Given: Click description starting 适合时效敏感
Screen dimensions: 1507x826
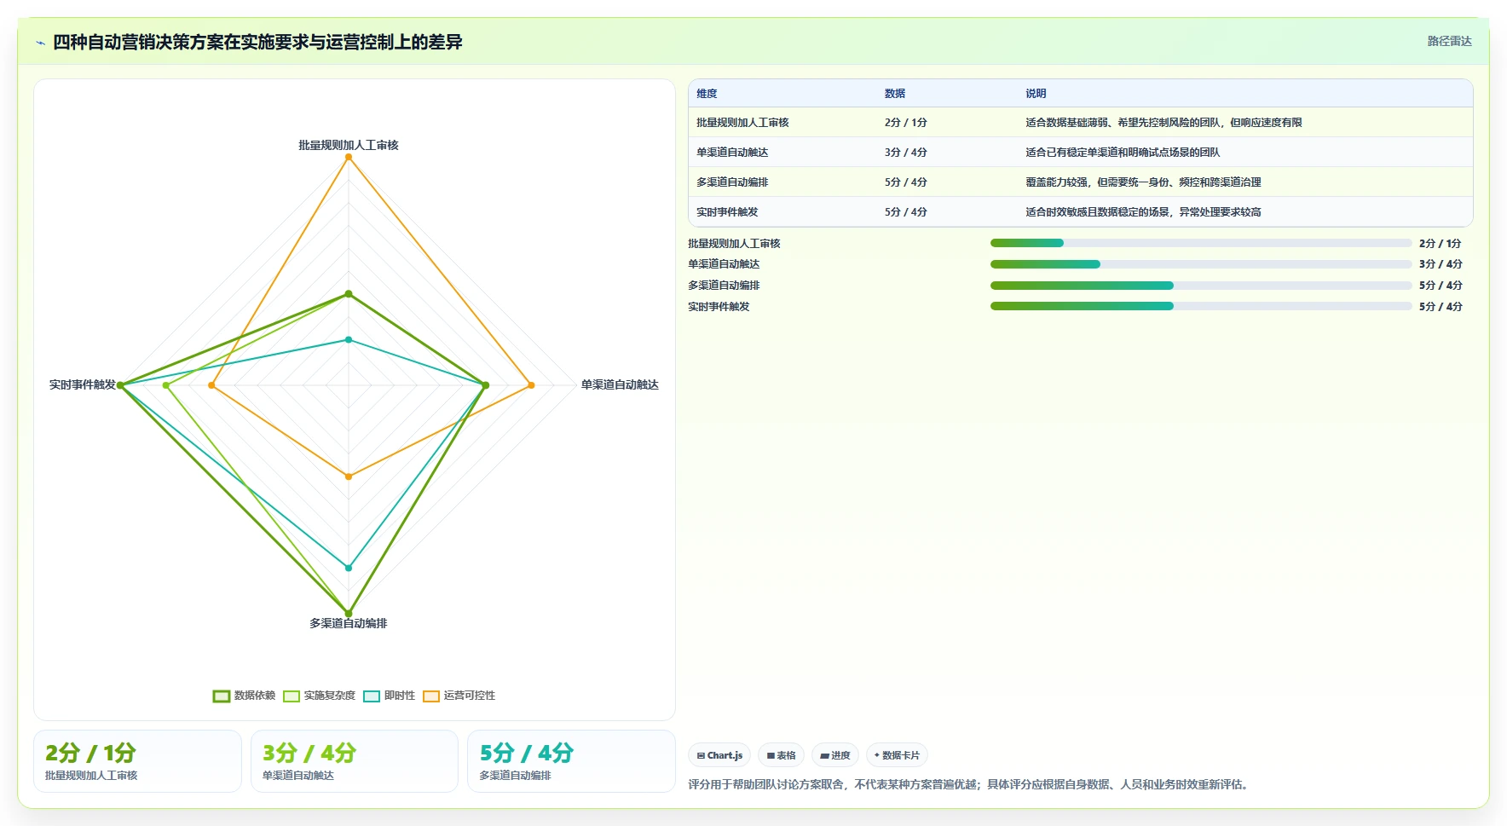Looking at the screenshot, I should click(x=1143, y=212).
